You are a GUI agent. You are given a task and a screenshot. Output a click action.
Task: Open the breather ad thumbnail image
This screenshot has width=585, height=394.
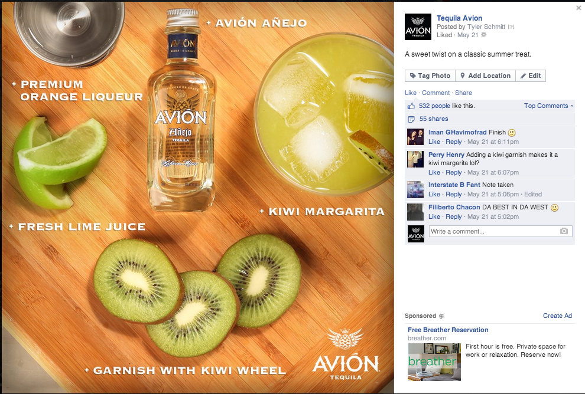434,362
